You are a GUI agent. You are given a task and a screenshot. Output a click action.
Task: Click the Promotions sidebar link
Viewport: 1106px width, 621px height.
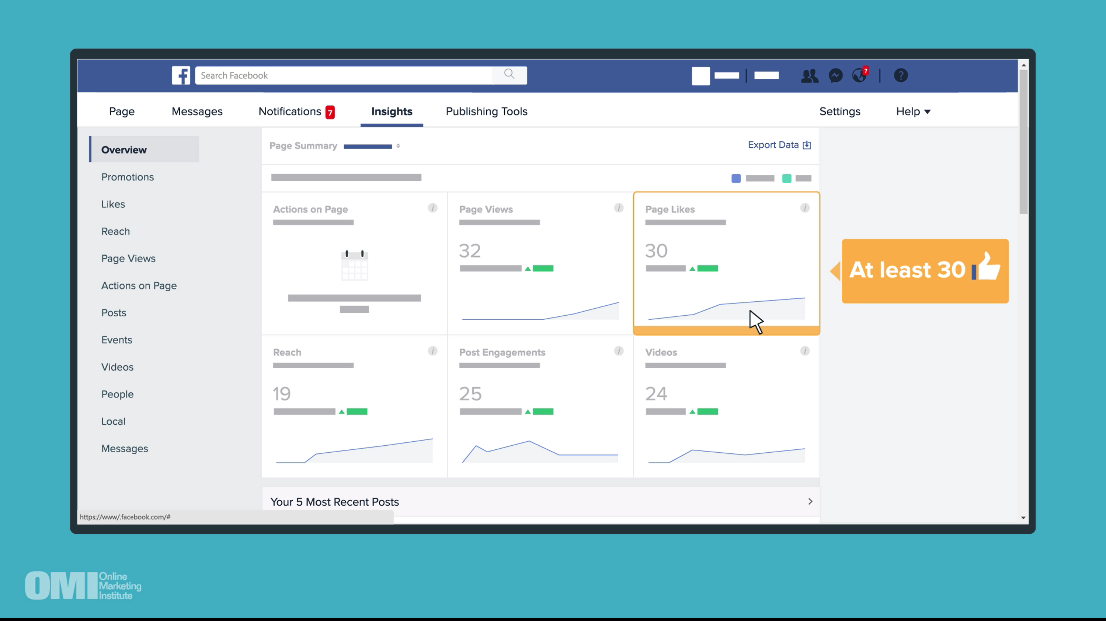click(x=128, y=177)
